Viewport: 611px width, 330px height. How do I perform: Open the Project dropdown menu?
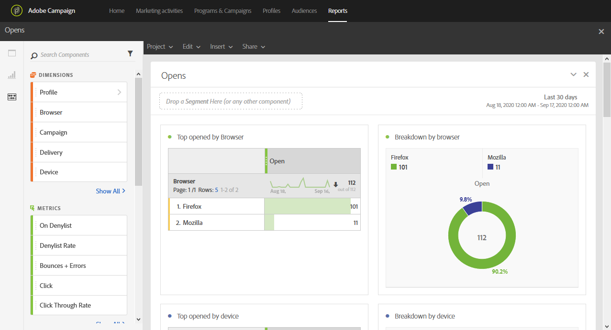[159, 46]
